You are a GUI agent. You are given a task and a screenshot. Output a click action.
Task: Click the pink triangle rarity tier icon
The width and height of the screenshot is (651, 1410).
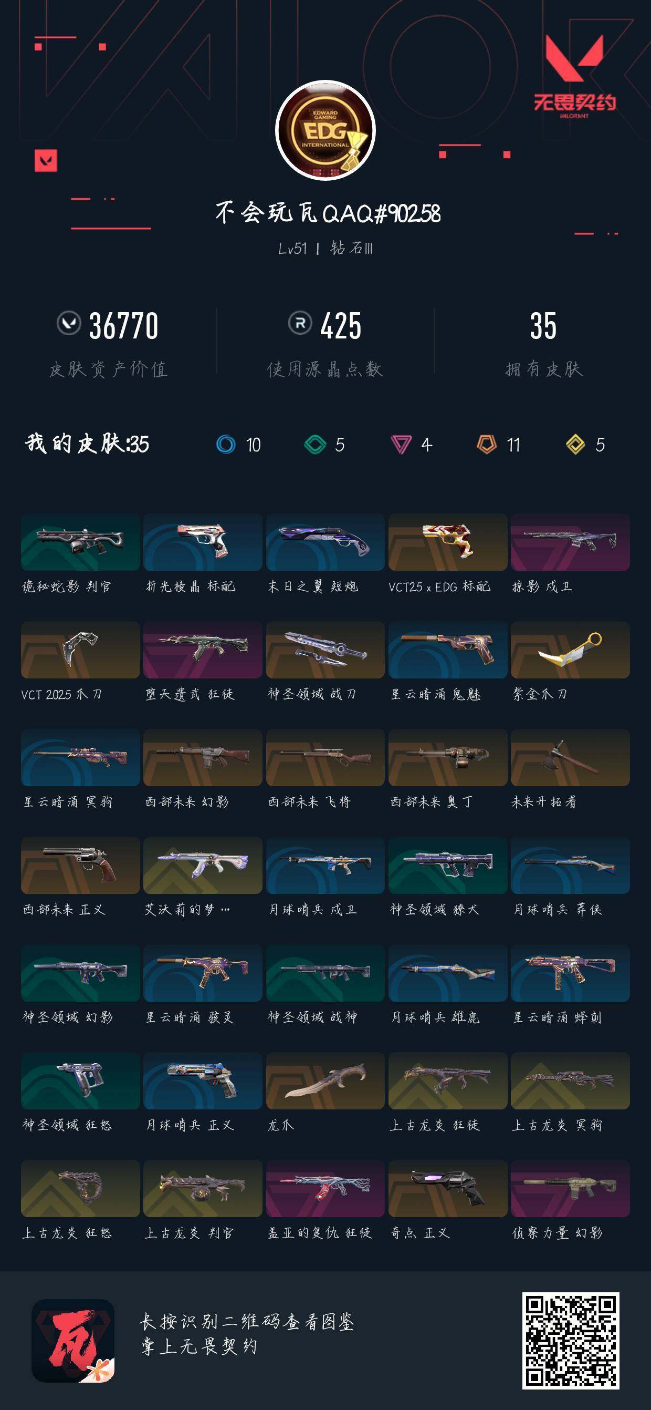pyautogui.click(x=401, y=444)
